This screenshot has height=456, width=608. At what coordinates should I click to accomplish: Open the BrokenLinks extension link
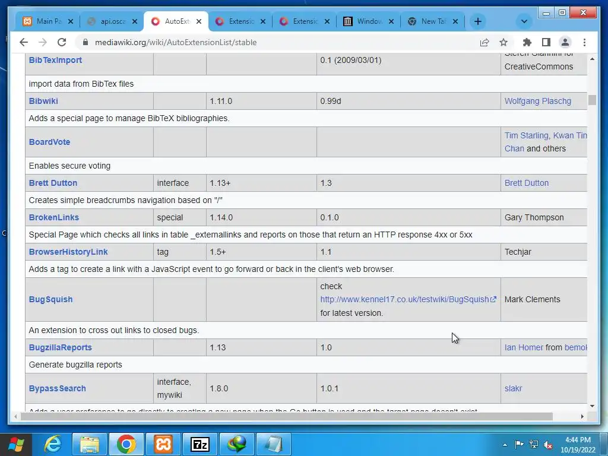(54, 217)
